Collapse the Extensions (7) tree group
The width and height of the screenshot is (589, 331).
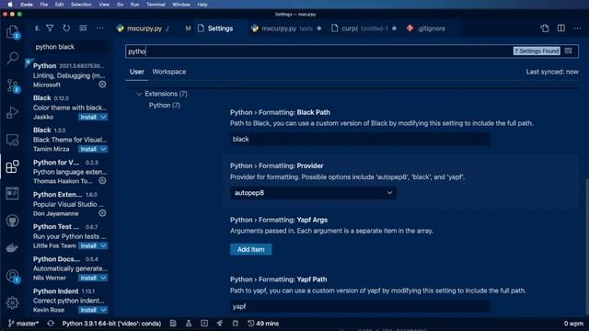pos(139,94)
